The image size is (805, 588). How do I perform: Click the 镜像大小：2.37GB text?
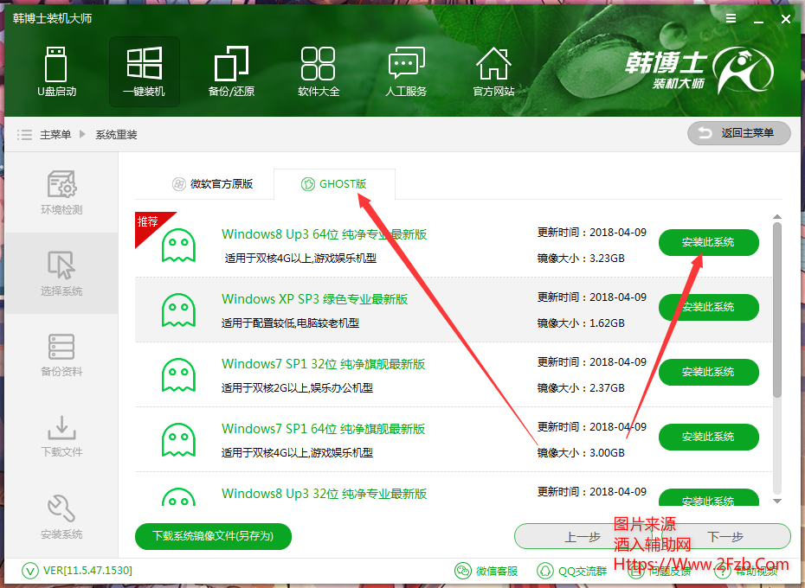pyautogui.click(x=581, y=388)
